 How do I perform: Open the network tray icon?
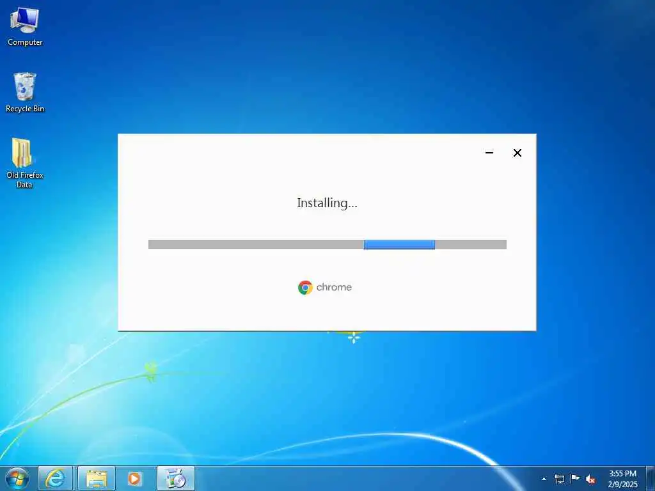point(559,479)
